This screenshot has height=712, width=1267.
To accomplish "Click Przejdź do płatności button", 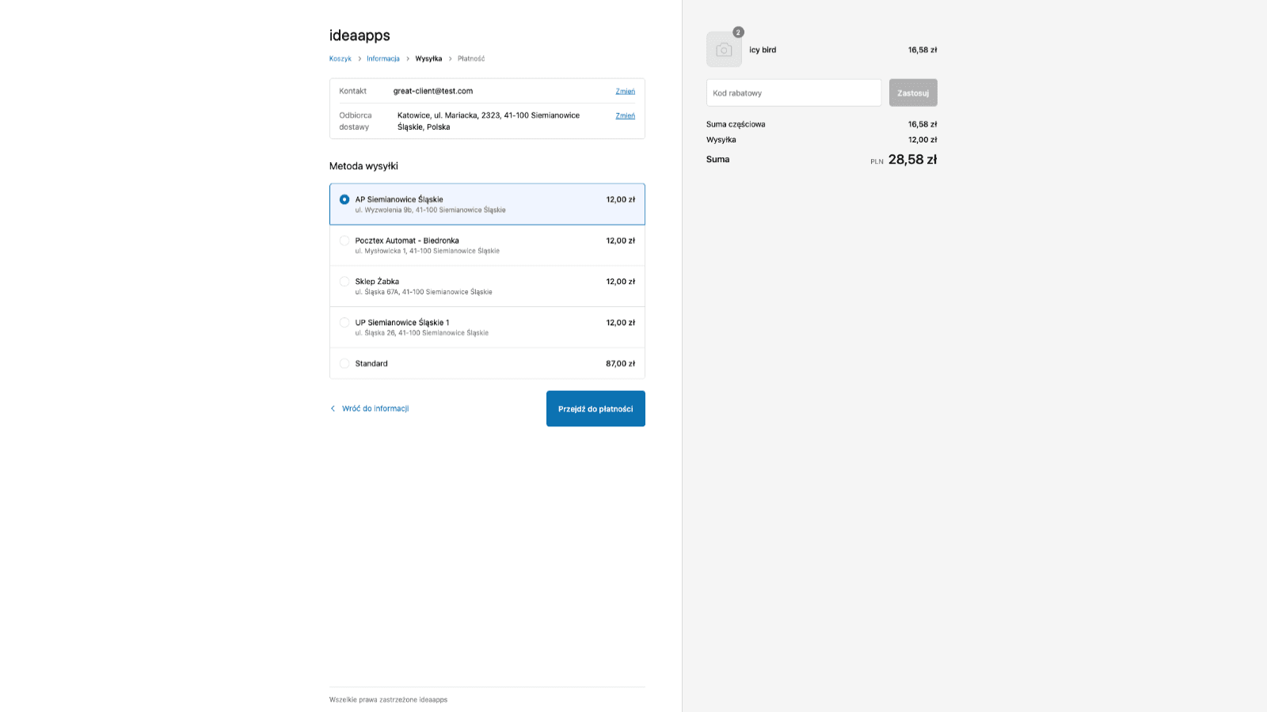I will [595, 408].
